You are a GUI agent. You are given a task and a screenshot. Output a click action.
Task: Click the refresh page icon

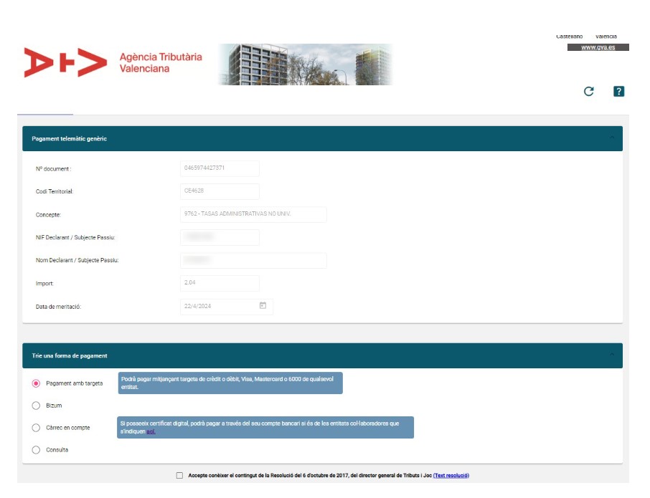588,92
